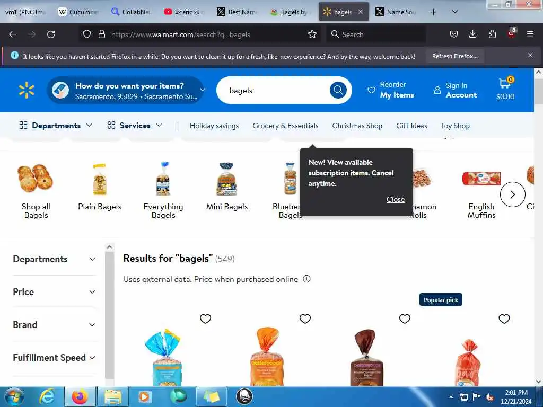This screenshot has height=407, width=543.
Task: Select Mini Bagels category
Action: 227,187
